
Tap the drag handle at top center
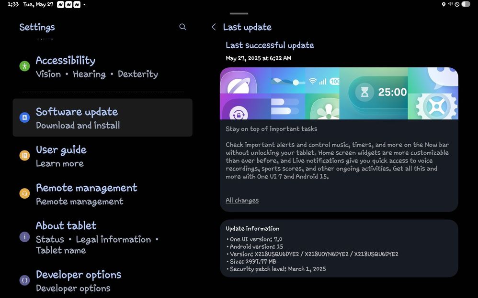(x=239, y=13)
